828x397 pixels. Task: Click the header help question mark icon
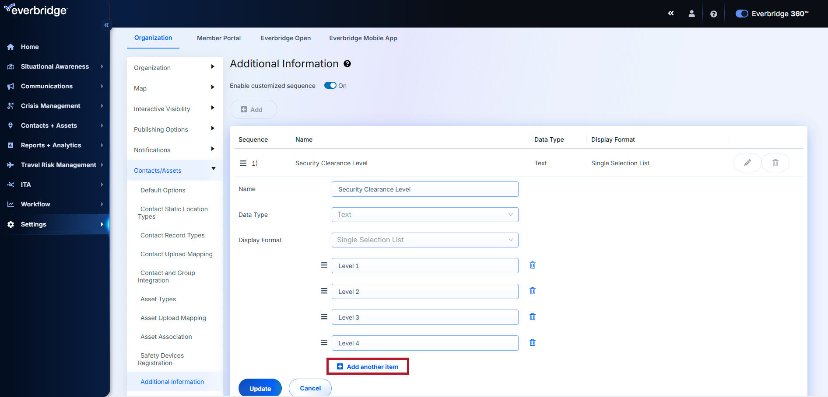[713, 14]
